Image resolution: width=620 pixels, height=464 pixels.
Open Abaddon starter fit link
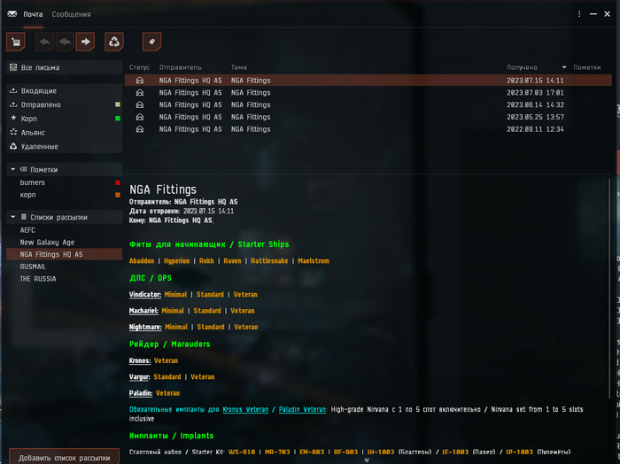click(x=142, y=261)
